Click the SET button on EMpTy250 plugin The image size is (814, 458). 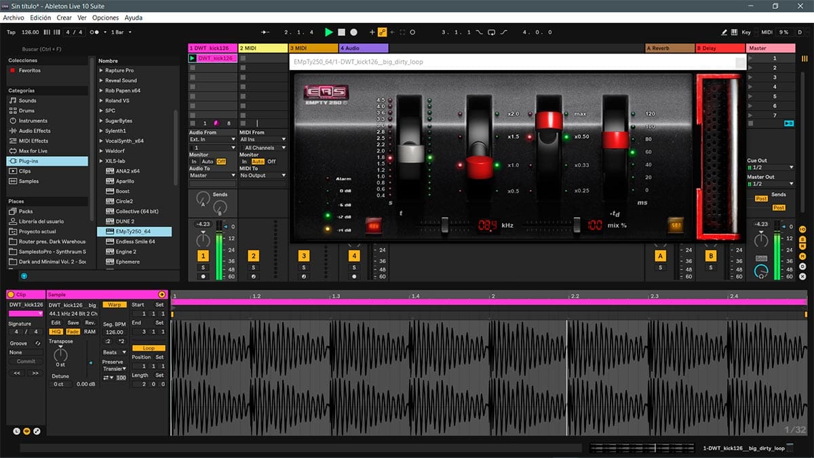[675, 225]
